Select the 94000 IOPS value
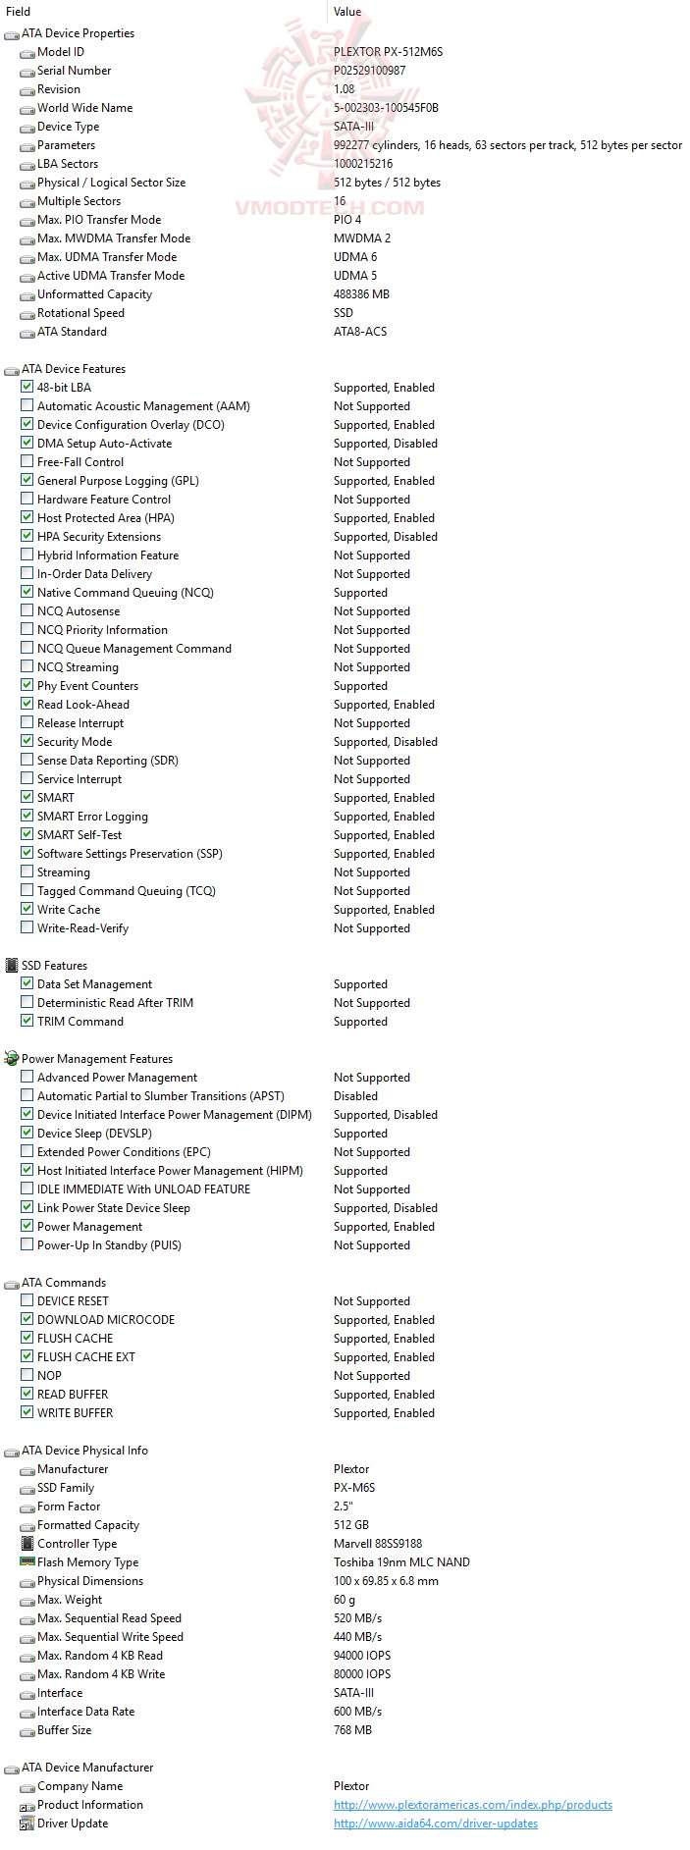 pos(362,1656)
